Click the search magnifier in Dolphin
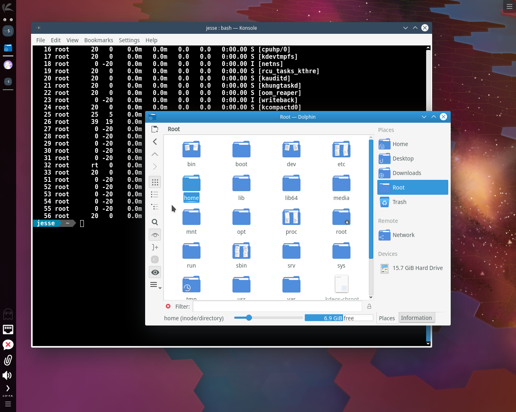The width and height of the screenshot is (516, 412). tap(155, 222)
